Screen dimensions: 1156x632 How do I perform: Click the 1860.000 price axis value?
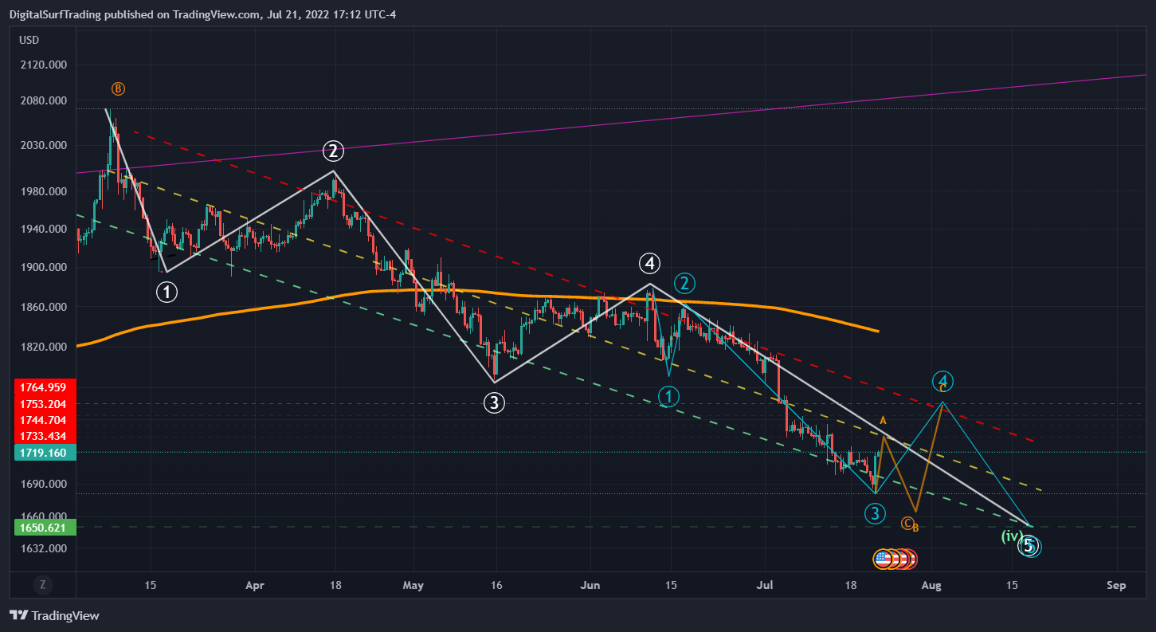click(43, 307)
